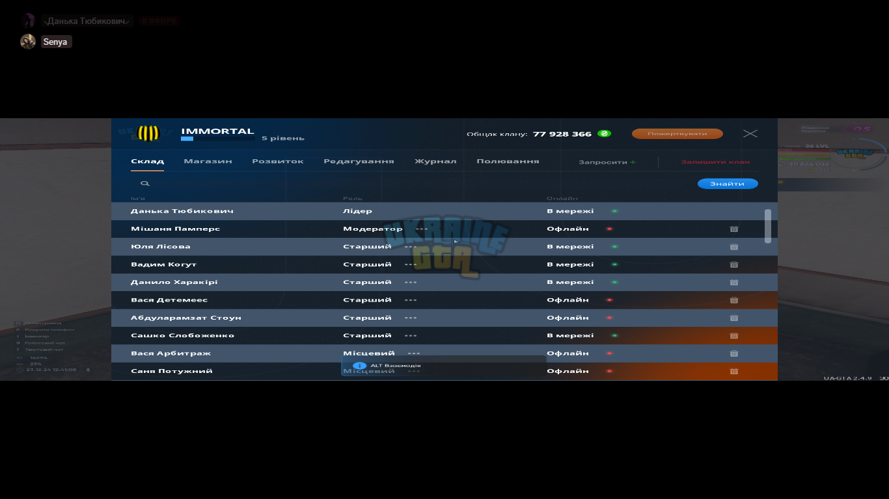This screenshot has width=889, height=499.
Task: Open role menu dots for Юля Лісова
Action: click(x=411, y=247)
